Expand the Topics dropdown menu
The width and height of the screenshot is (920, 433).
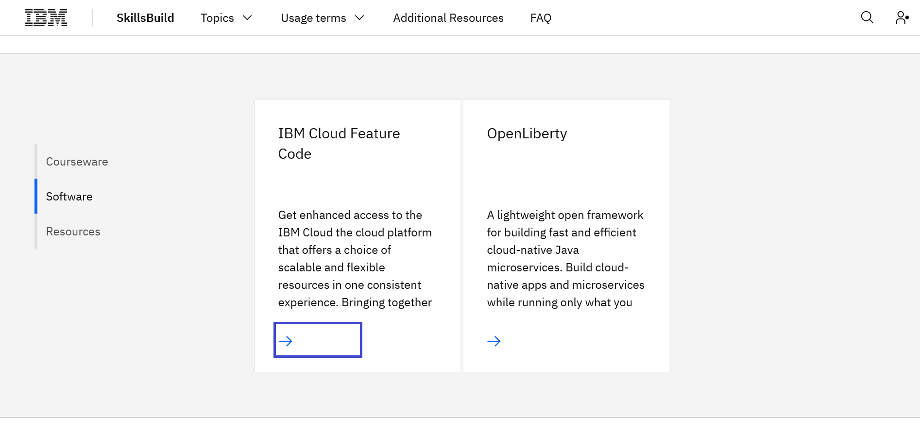pos(226,18)
